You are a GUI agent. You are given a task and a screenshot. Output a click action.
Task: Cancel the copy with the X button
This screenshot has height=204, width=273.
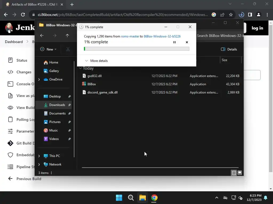[187, 42]
